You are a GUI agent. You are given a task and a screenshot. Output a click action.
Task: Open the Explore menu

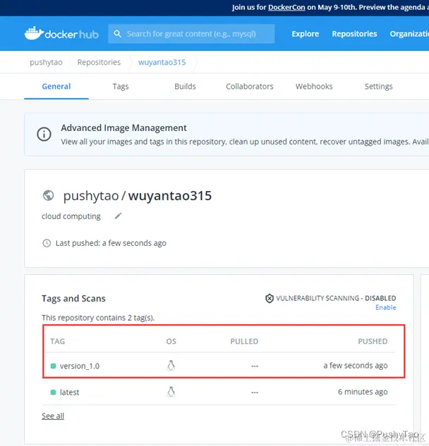(x=305, y=34)
